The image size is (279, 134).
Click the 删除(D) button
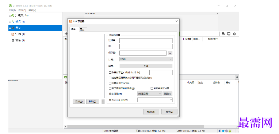click(x=92, y=102)
